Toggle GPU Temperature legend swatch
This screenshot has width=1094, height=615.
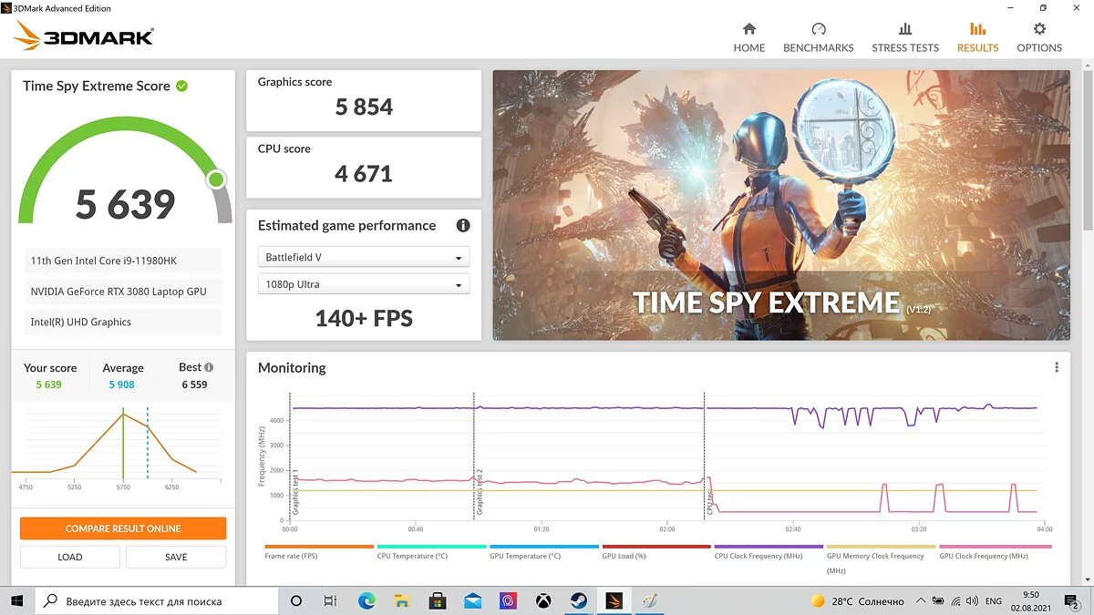coord(543,547)
